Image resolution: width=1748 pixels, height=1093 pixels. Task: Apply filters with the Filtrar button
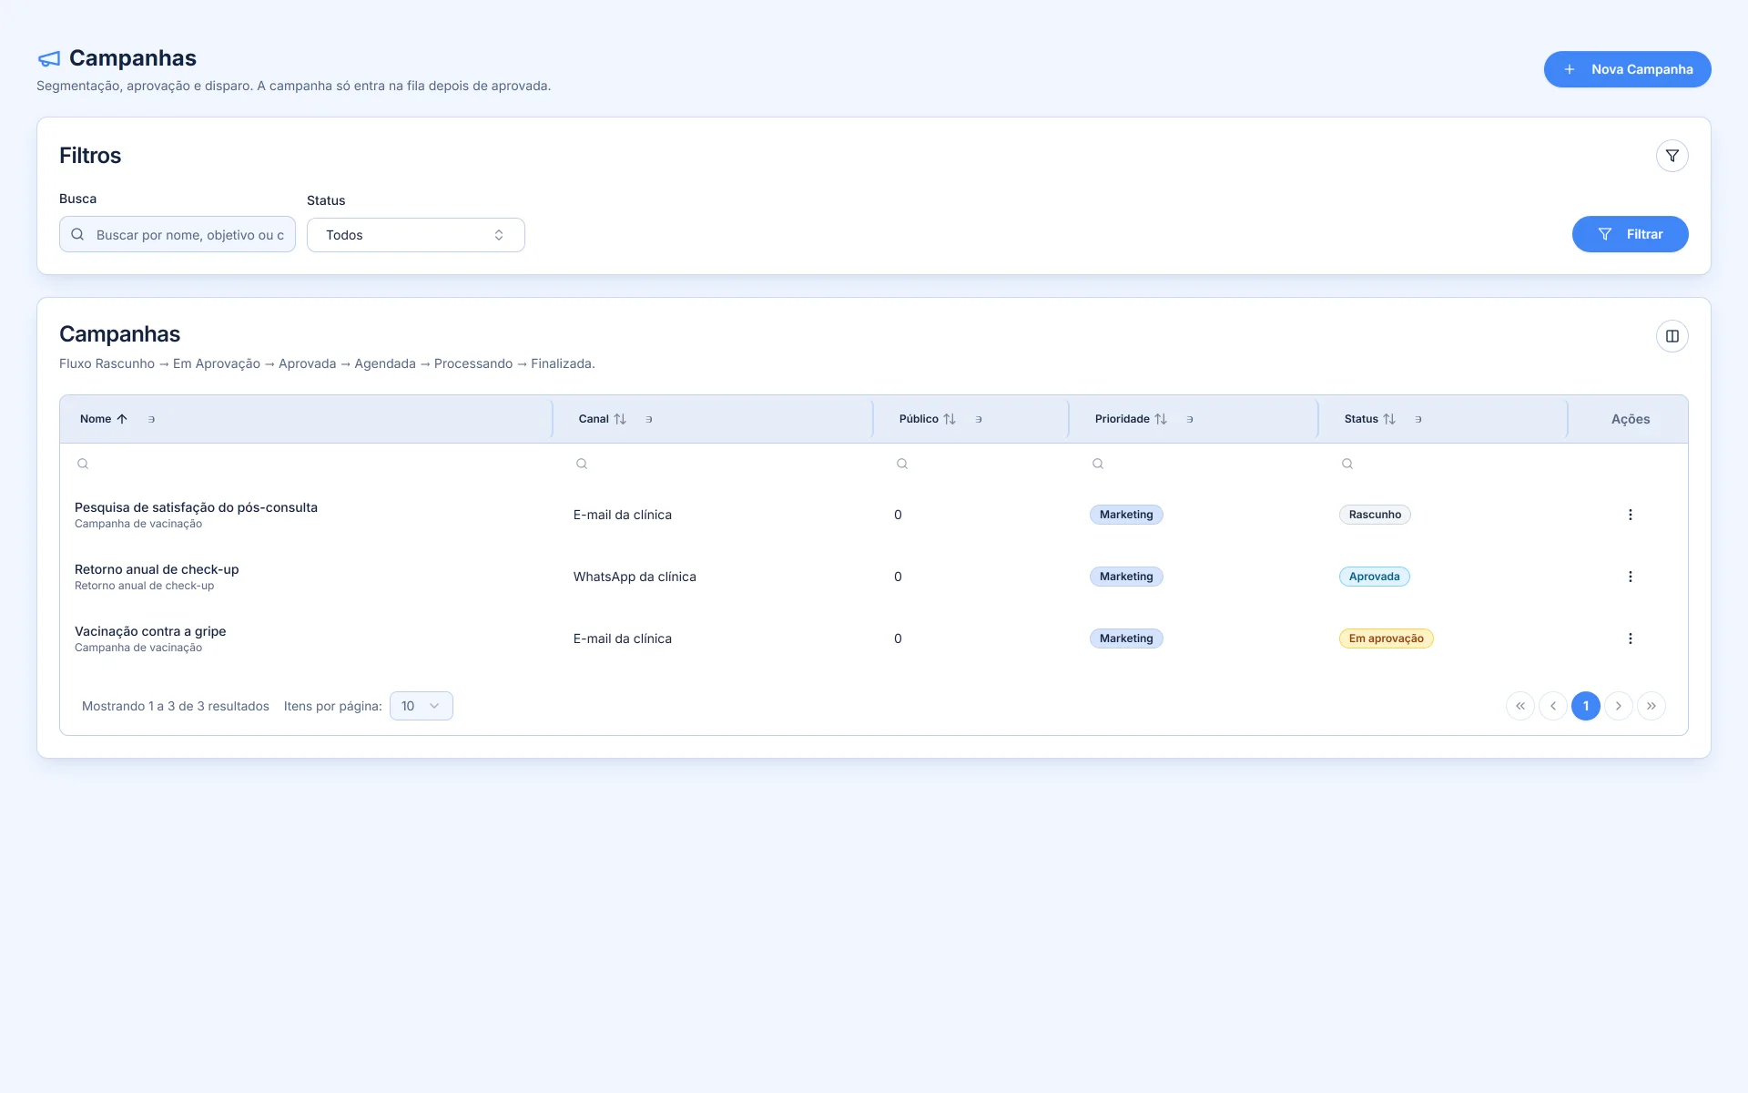[x=1630, y=234]
